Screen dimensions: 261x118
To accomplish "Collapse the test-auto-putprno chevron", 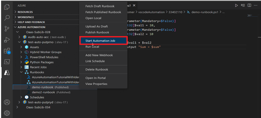I will (19, 42).
